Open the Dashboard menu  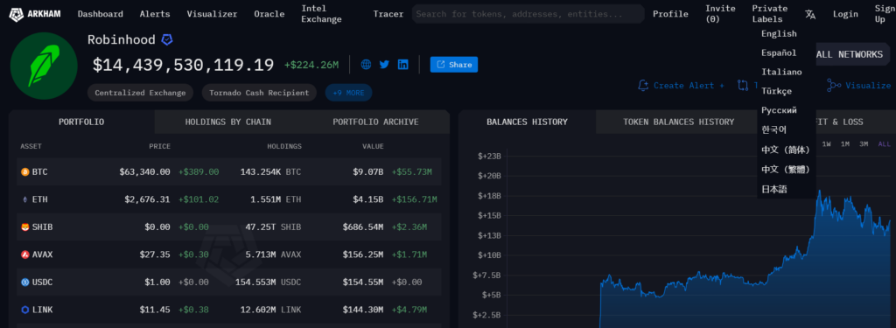coord(101,14)
